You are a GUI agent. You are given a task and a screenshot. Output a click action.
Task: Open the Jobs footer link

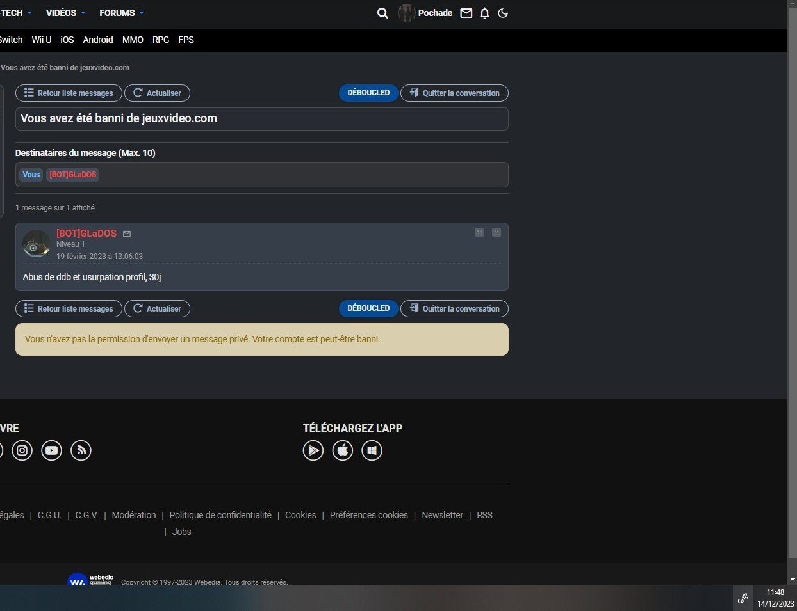coord(182,532)
